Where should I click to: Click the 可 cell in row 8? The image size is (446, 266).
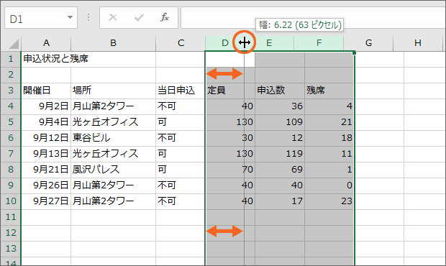tap(181, 170)
